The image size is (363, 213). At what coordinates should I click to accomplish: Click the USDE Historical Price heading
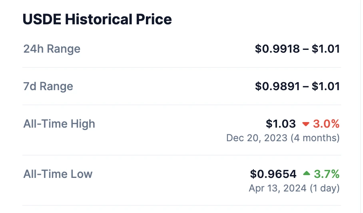[97, 19]
